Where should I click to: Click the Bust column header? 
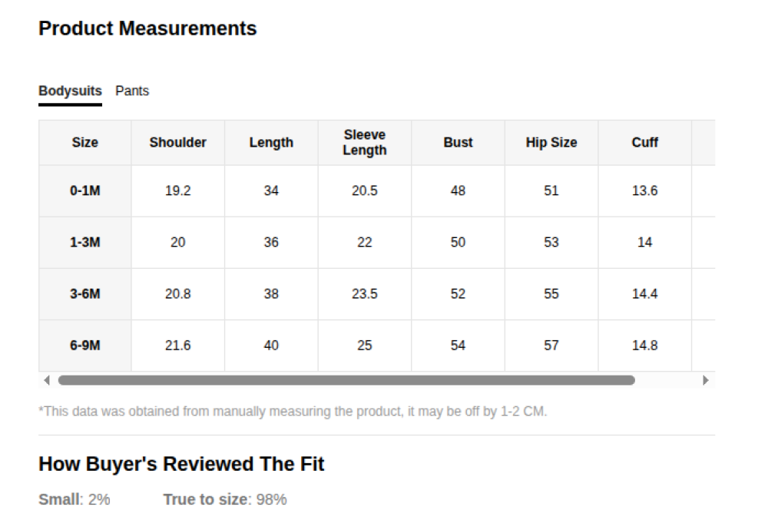click(x=458, y=142)
